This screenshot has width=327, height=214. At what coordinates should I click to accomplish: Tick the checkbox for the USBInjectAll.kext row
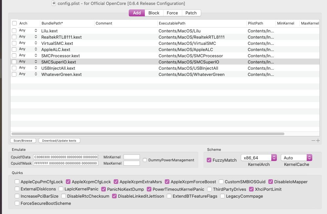click(14, 68)
